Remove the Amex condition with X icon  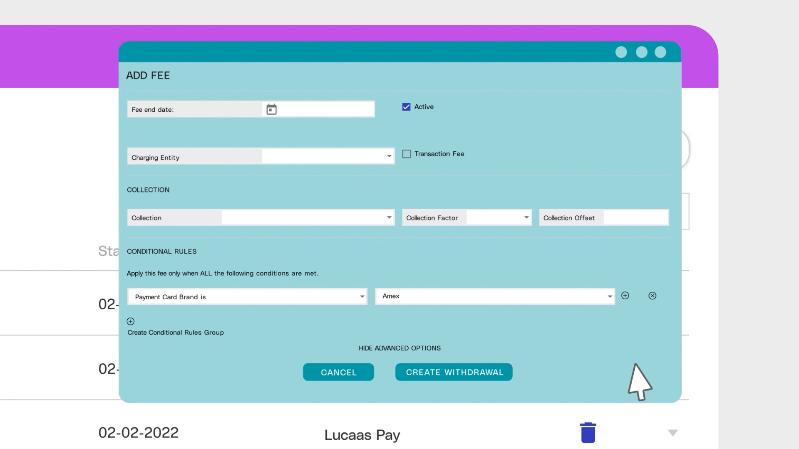tap(652, 296)
